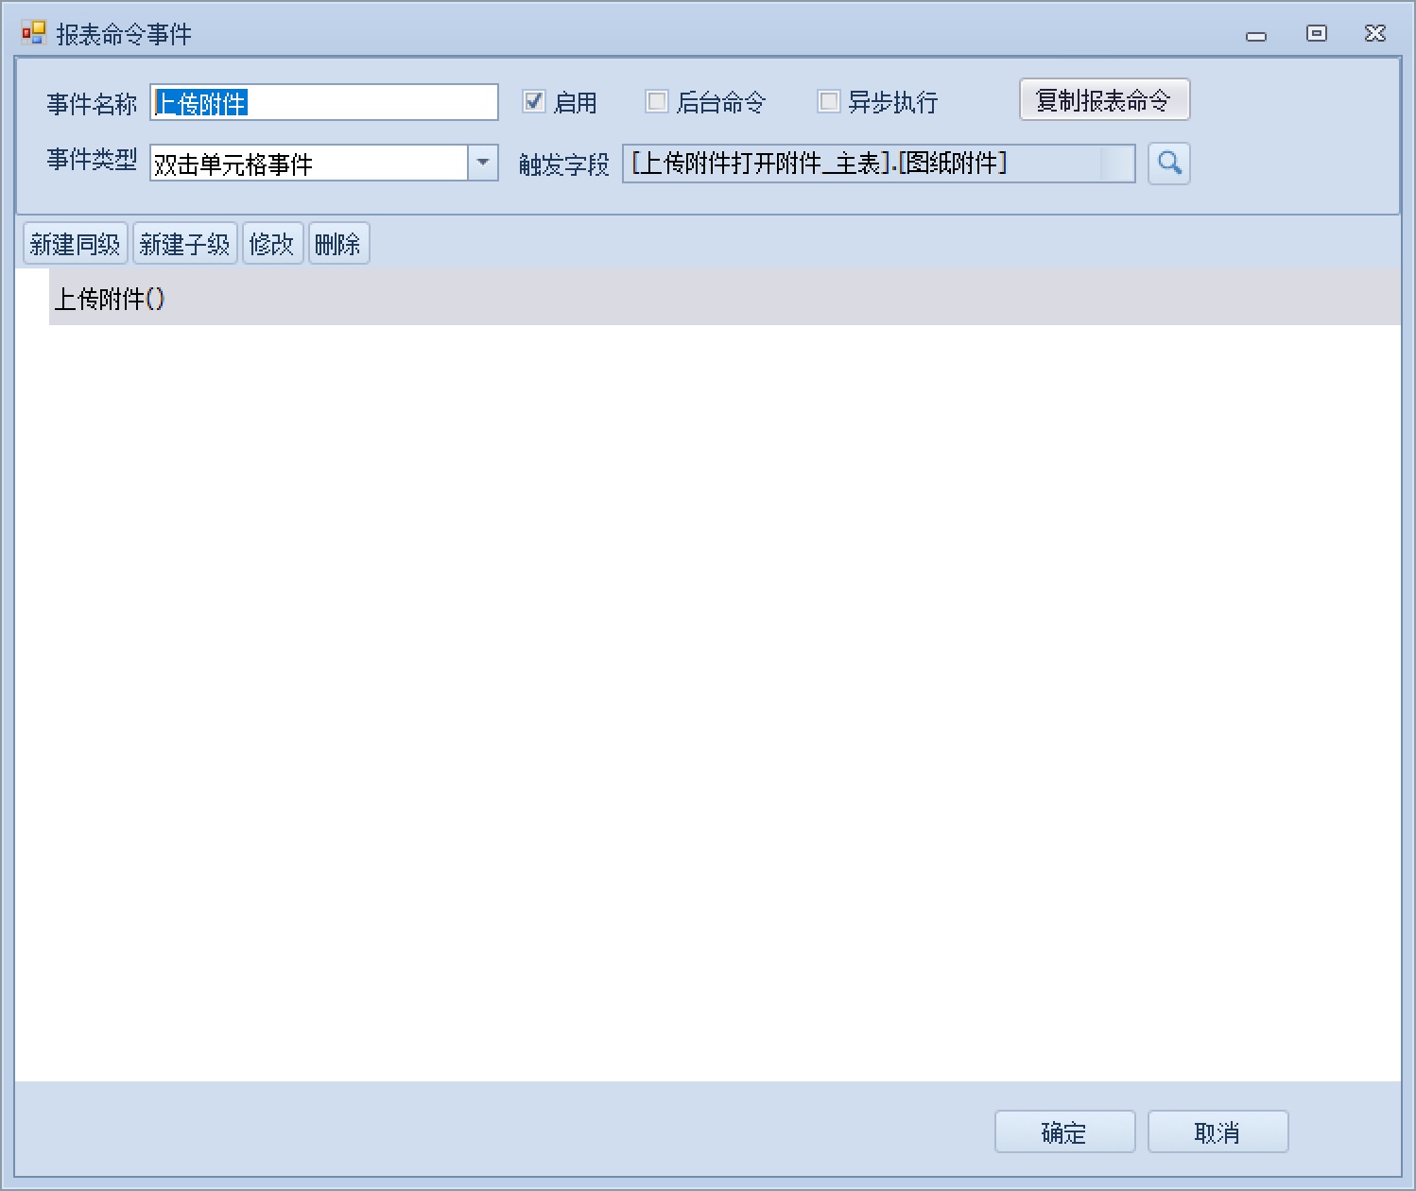The height and width of the screenshot is (1191, 1416).
Task: Click 新建子级 toolbar button
Action: tap(184, 244)
